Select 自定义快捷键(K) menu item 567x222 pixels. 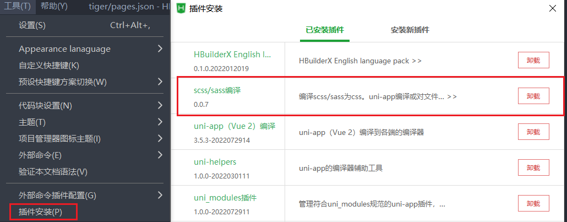pyautogui.click(x=85, y=66)
